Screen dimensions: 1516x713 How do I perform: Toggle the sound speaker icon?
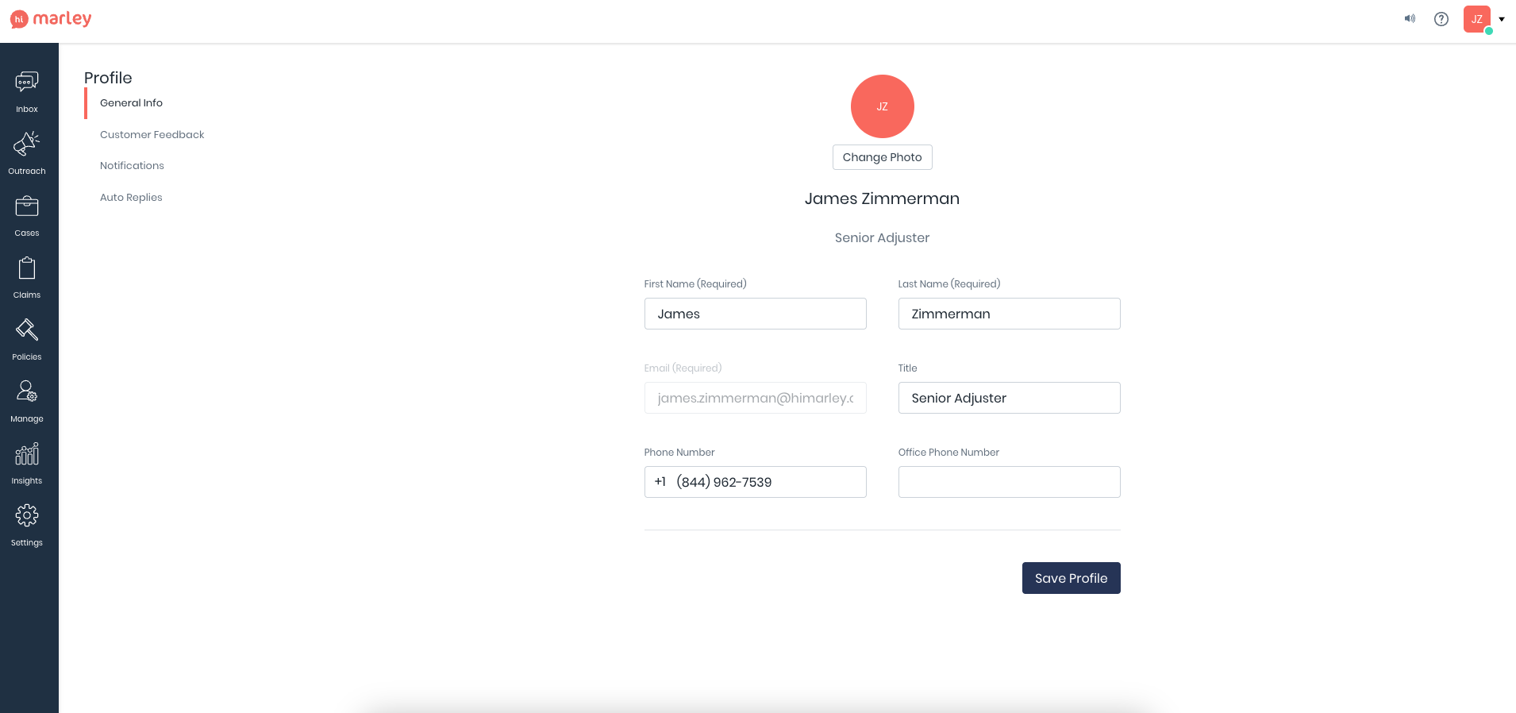[1410, 19]
